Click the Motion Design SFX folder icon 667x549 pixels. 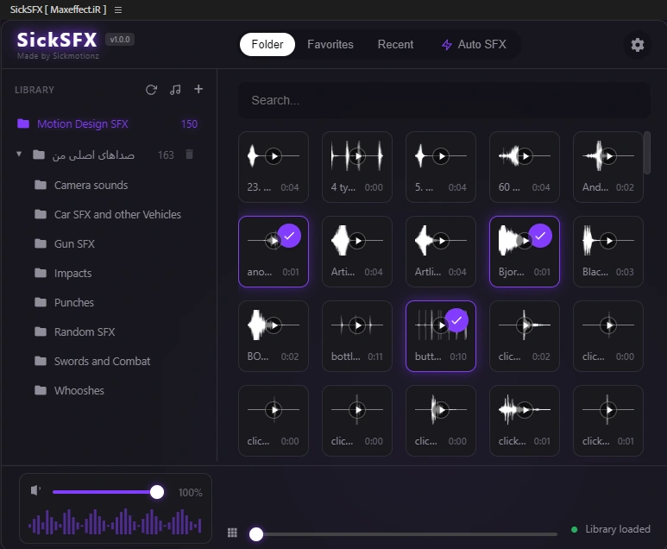point(23,123)
